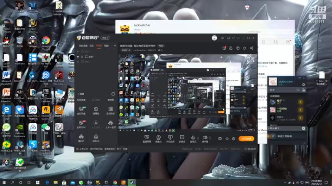Toggle the preview eye icon in bottom bar

pos(227,138)
